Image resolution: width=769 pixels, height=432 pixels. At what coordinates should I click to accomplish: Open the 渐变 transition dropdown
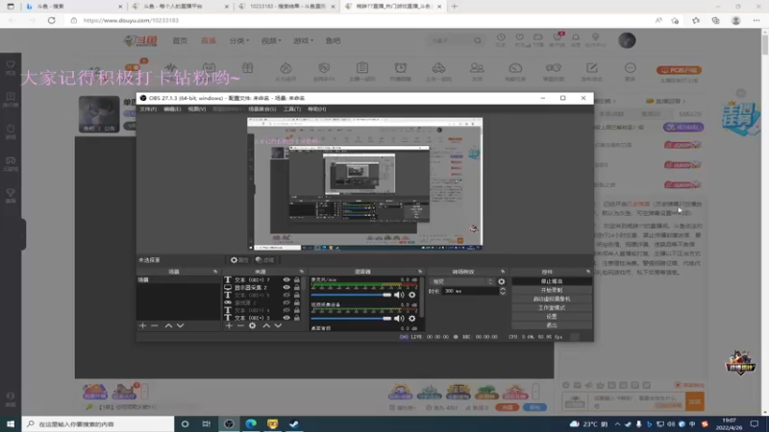tap(461, 281)
